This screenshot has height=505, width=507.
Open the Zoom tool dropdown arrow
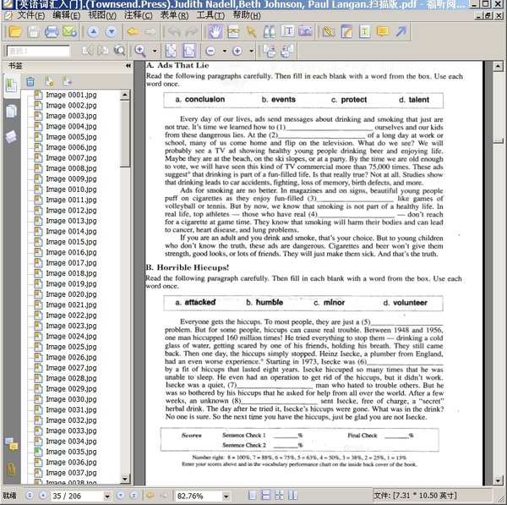point(155,51)
